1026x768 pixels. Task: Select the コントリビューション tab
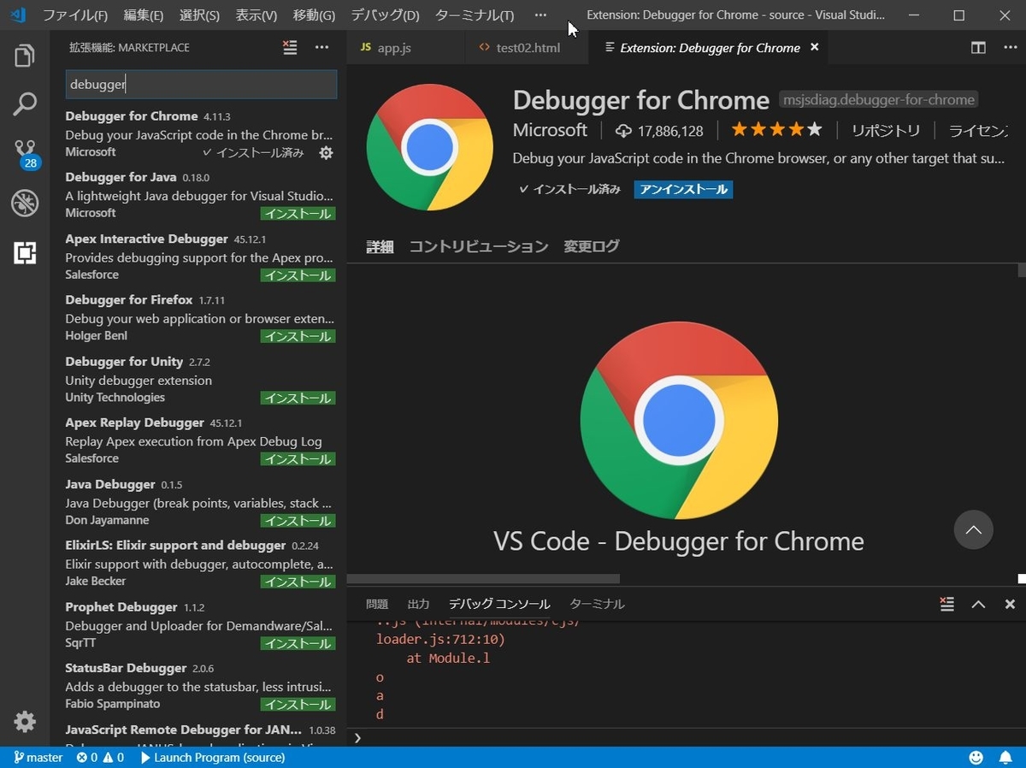479,246
